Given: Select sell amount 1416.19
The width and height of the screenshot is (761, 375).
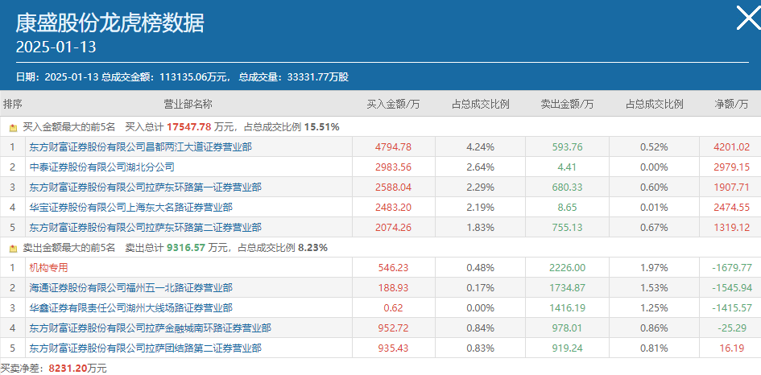Looking at the screenshot, I should tap(568, 308).
